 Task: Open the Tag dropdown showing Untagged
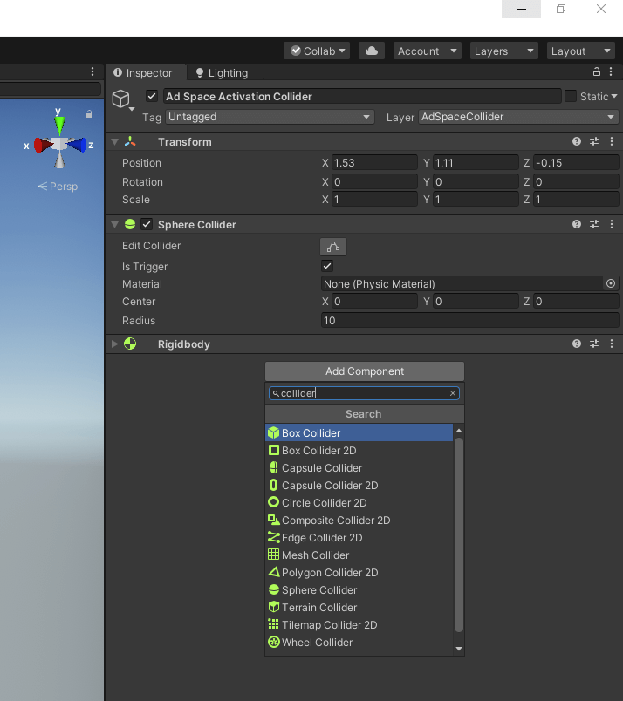pyautogui.click(x=270, y=117)
